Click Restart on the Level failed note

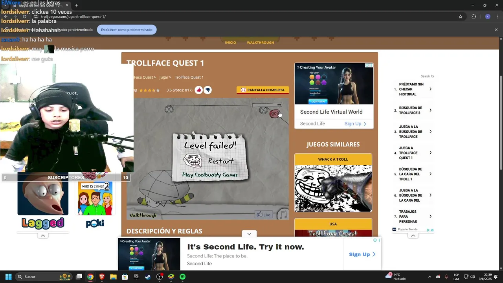[221, 161]
